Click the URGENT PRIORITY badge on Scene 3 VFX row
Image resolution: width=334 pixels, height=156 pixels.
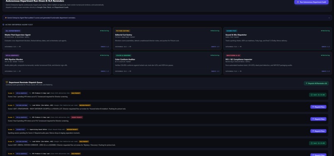coord(77,117)
